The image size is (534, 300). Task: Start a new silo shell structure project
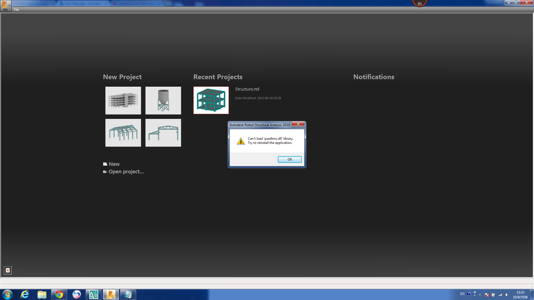163,100
